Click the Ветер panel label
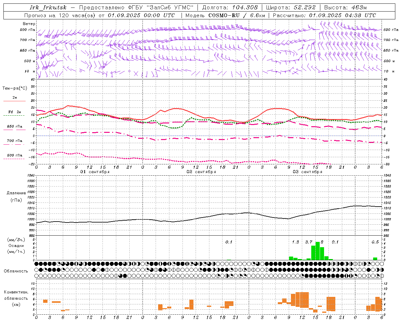400x320 pixels. tap(29, 24)
